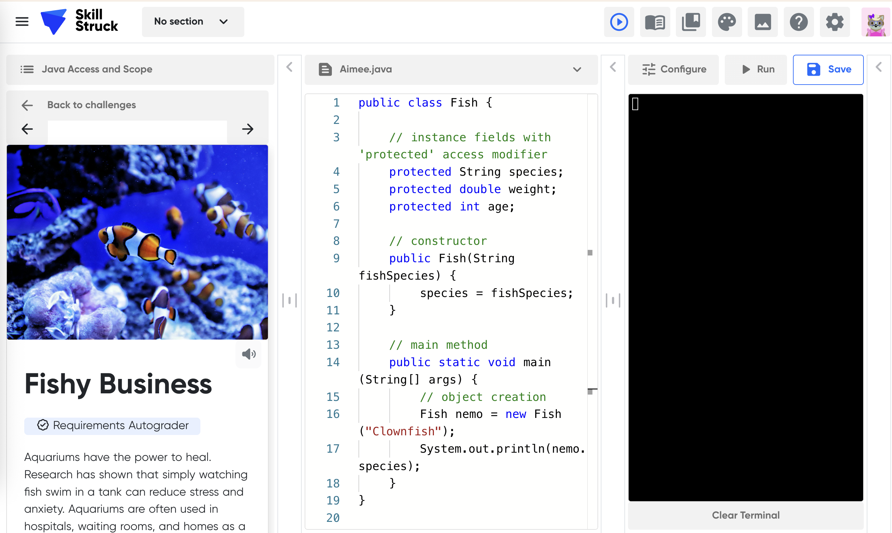Open the hamburger menu
This screenshot has width=892, height=533.
(22, 22)
